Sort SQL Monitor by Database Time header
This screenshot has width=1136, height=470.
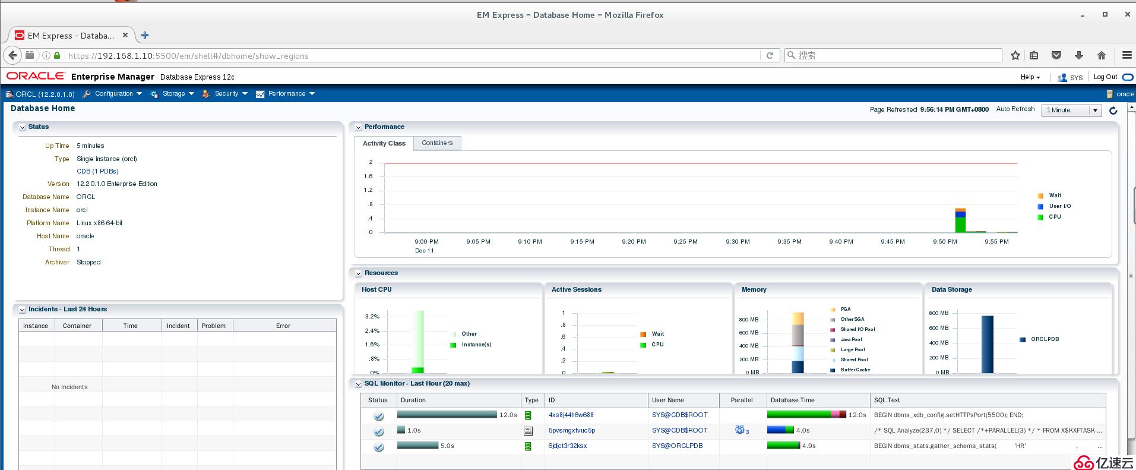(817, 400)
